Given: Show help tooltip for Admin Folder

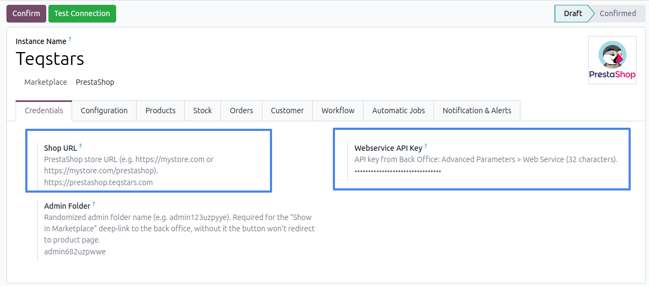Looking at the screenshot, I should pyautogui.click(x=94, y=204).
